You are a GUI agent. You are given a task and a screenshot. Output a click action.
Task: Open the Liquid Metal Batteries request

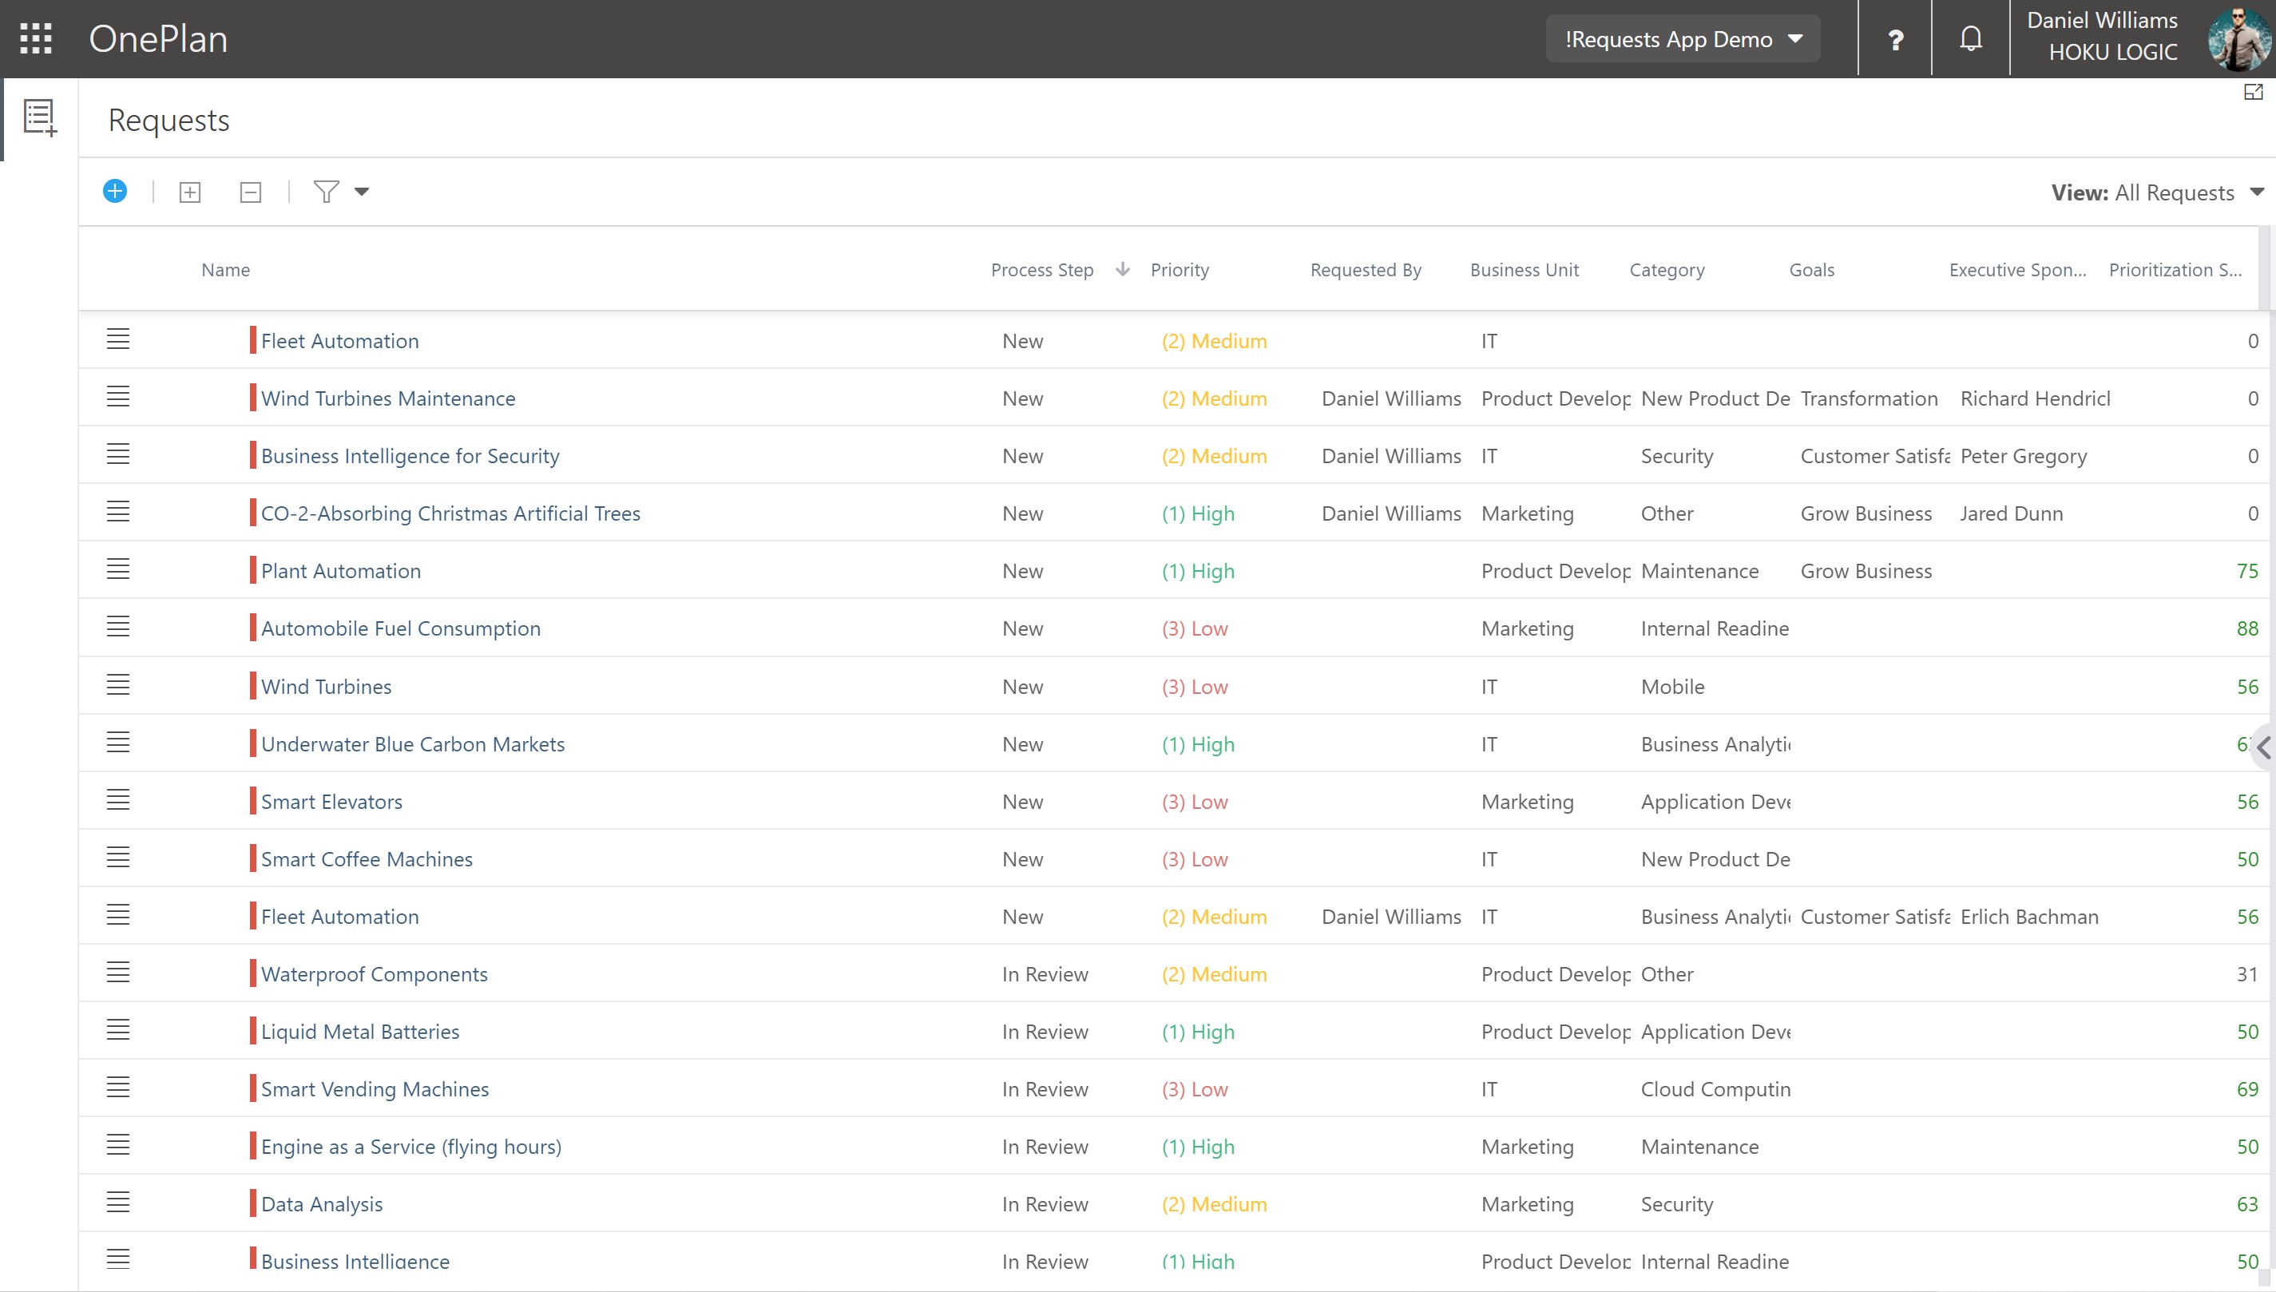click(360, 1032)
